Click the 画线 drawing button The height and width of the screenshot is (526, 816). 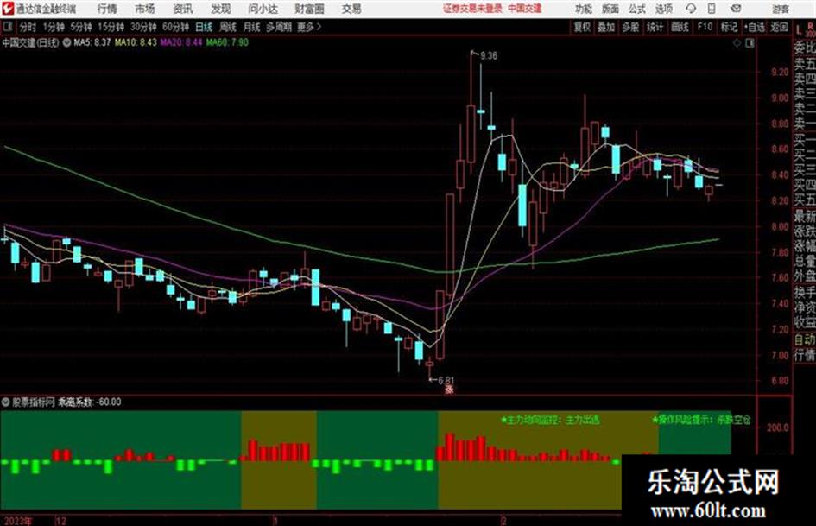pyautogui.click(x=680, y=27)
